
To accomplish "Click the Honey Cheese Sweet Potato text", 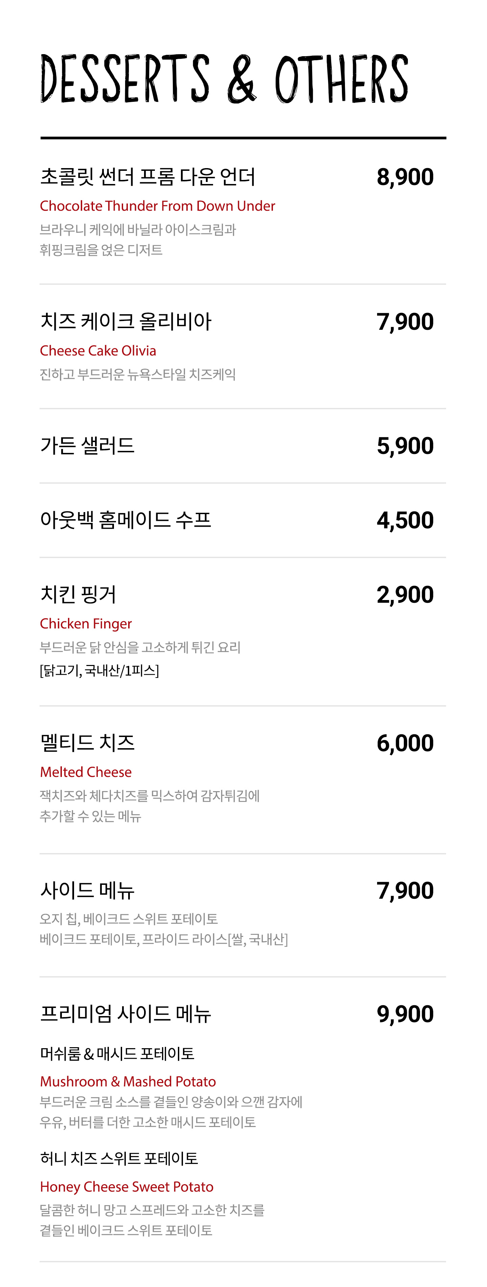I will (x=127, y=1187).
